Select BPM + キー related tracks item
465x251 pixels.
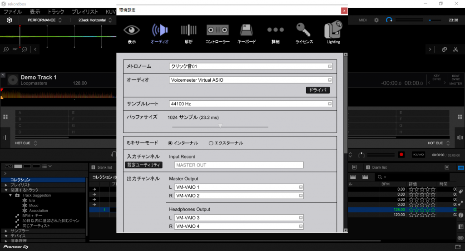coord(32,216)
